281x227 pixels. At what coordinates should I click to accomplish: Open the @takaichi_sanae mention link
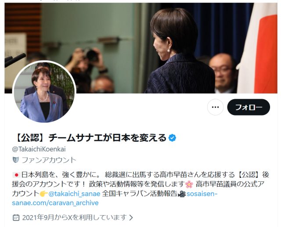[74, 194]
